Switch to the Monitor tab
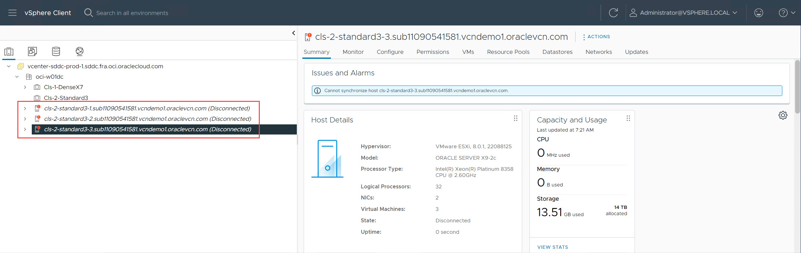801x253 pixels. click(353, 52)
